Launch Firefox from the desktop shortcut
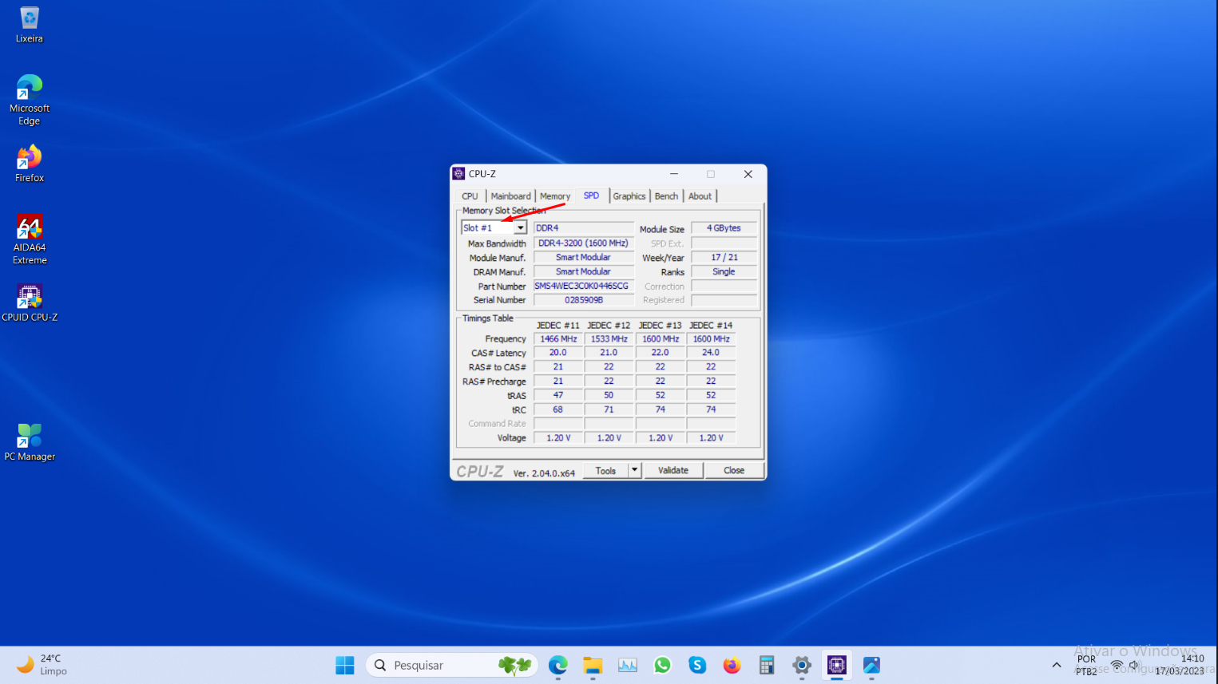Image resolution: width=1218 pixels, height=684 pixels. click(29, 164)
